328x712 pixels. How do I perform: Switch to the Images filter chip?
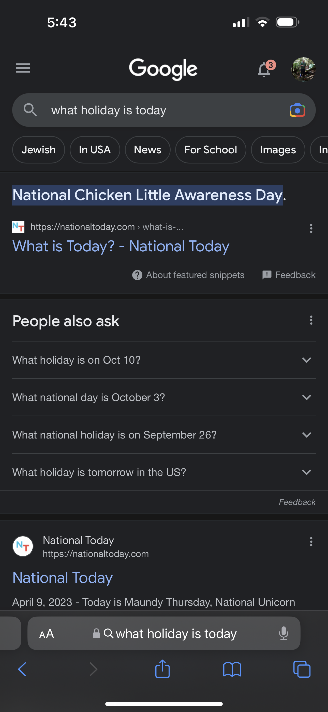[x=278, y=150]
